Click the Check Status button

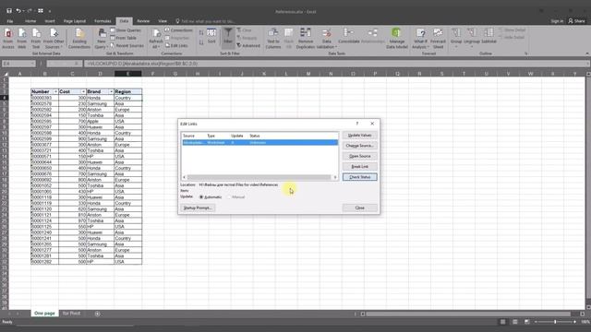[359, 177]
